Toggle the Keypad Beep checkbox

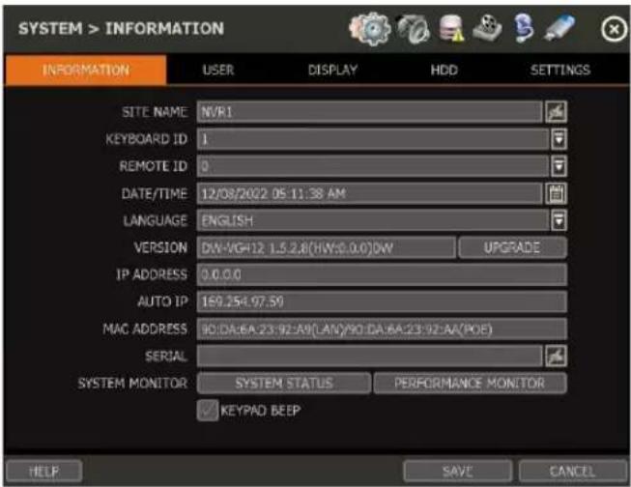208,410
